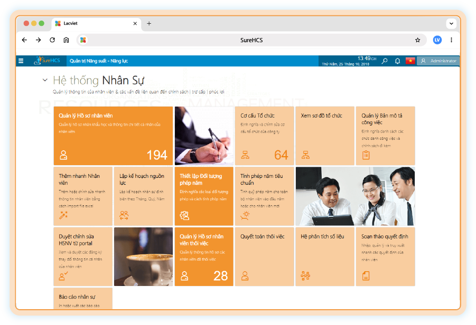Open Hệ phân tích số liệu tile
Viewport: 476px width, 325px height.
pos(325,256)
